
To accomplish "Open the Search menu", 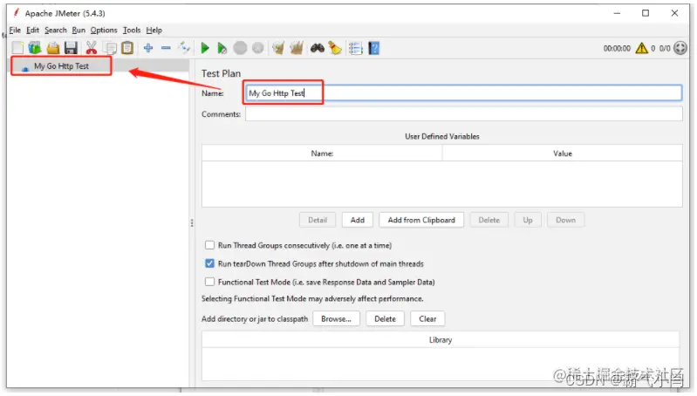I will (x=56, y=31).
